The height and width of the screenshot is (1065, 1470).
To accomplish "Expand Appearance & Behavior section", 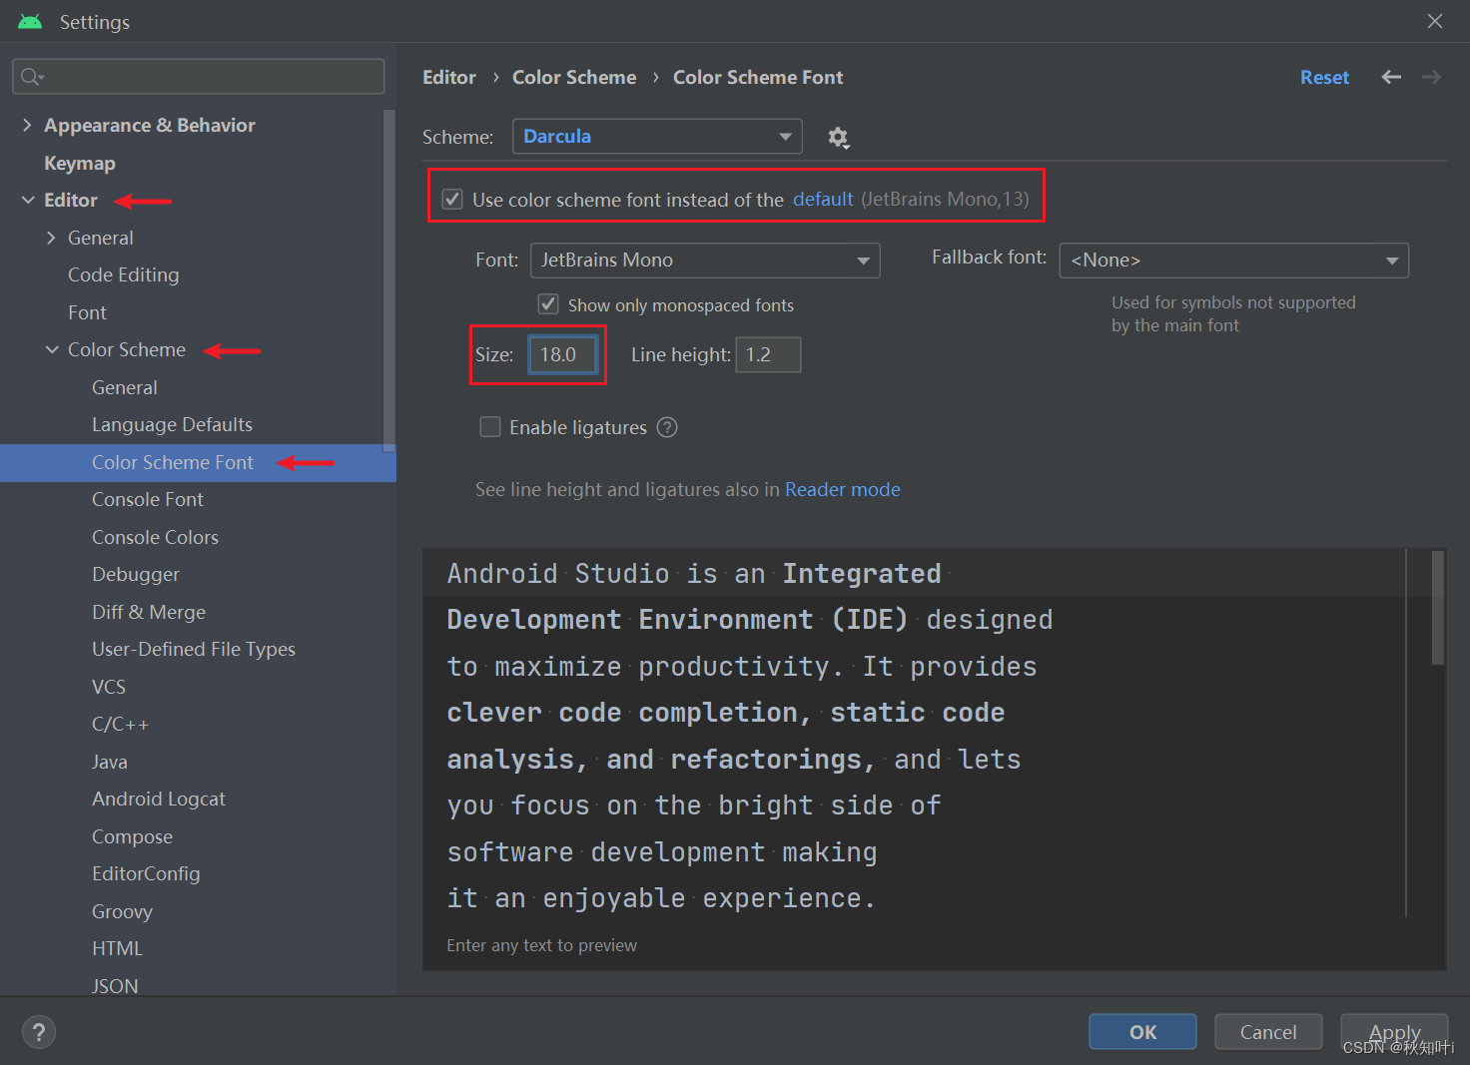I will pos(27,125).
